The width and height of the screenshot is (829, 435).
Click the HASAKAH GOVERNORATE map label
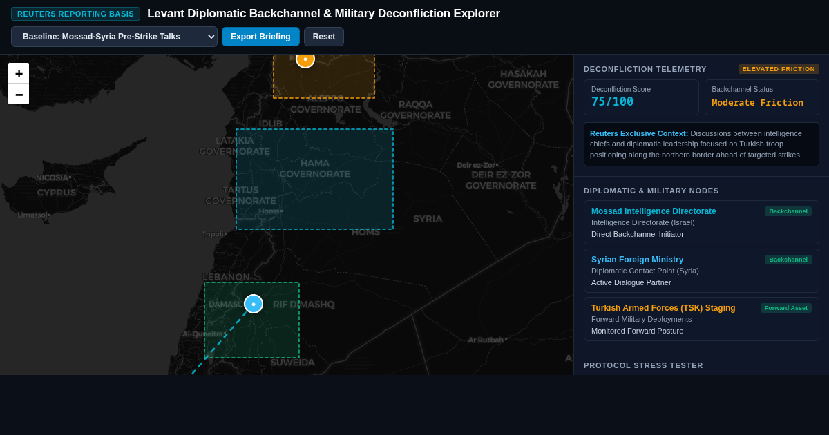click(523, 79)
